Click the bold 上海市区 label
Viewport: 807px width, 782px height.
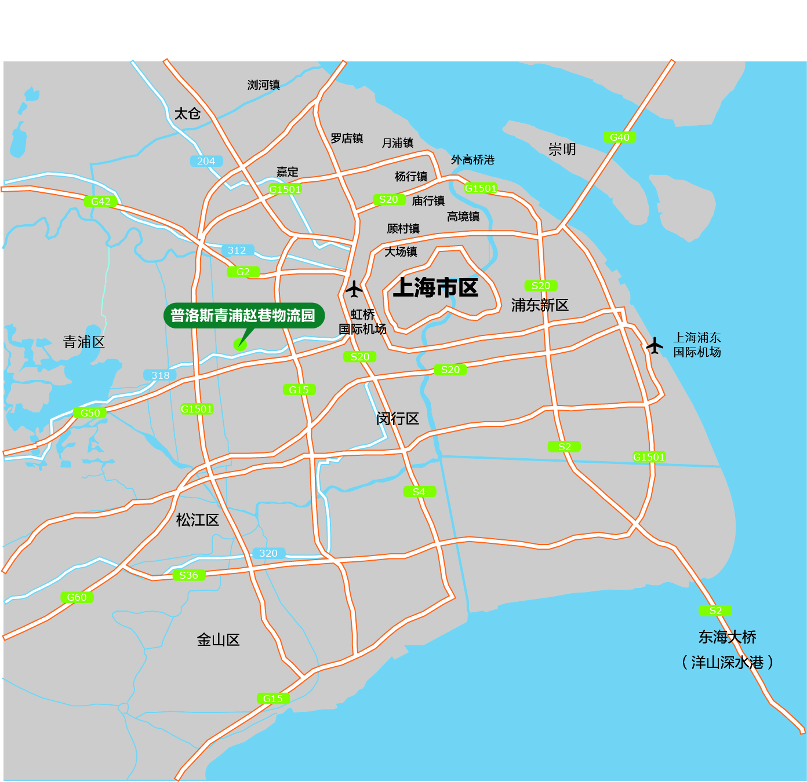[x=435, y=287]
